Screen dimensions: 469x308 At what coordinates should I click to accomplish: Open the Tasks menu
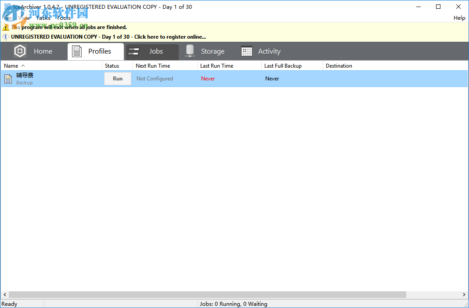click(43, 18)
